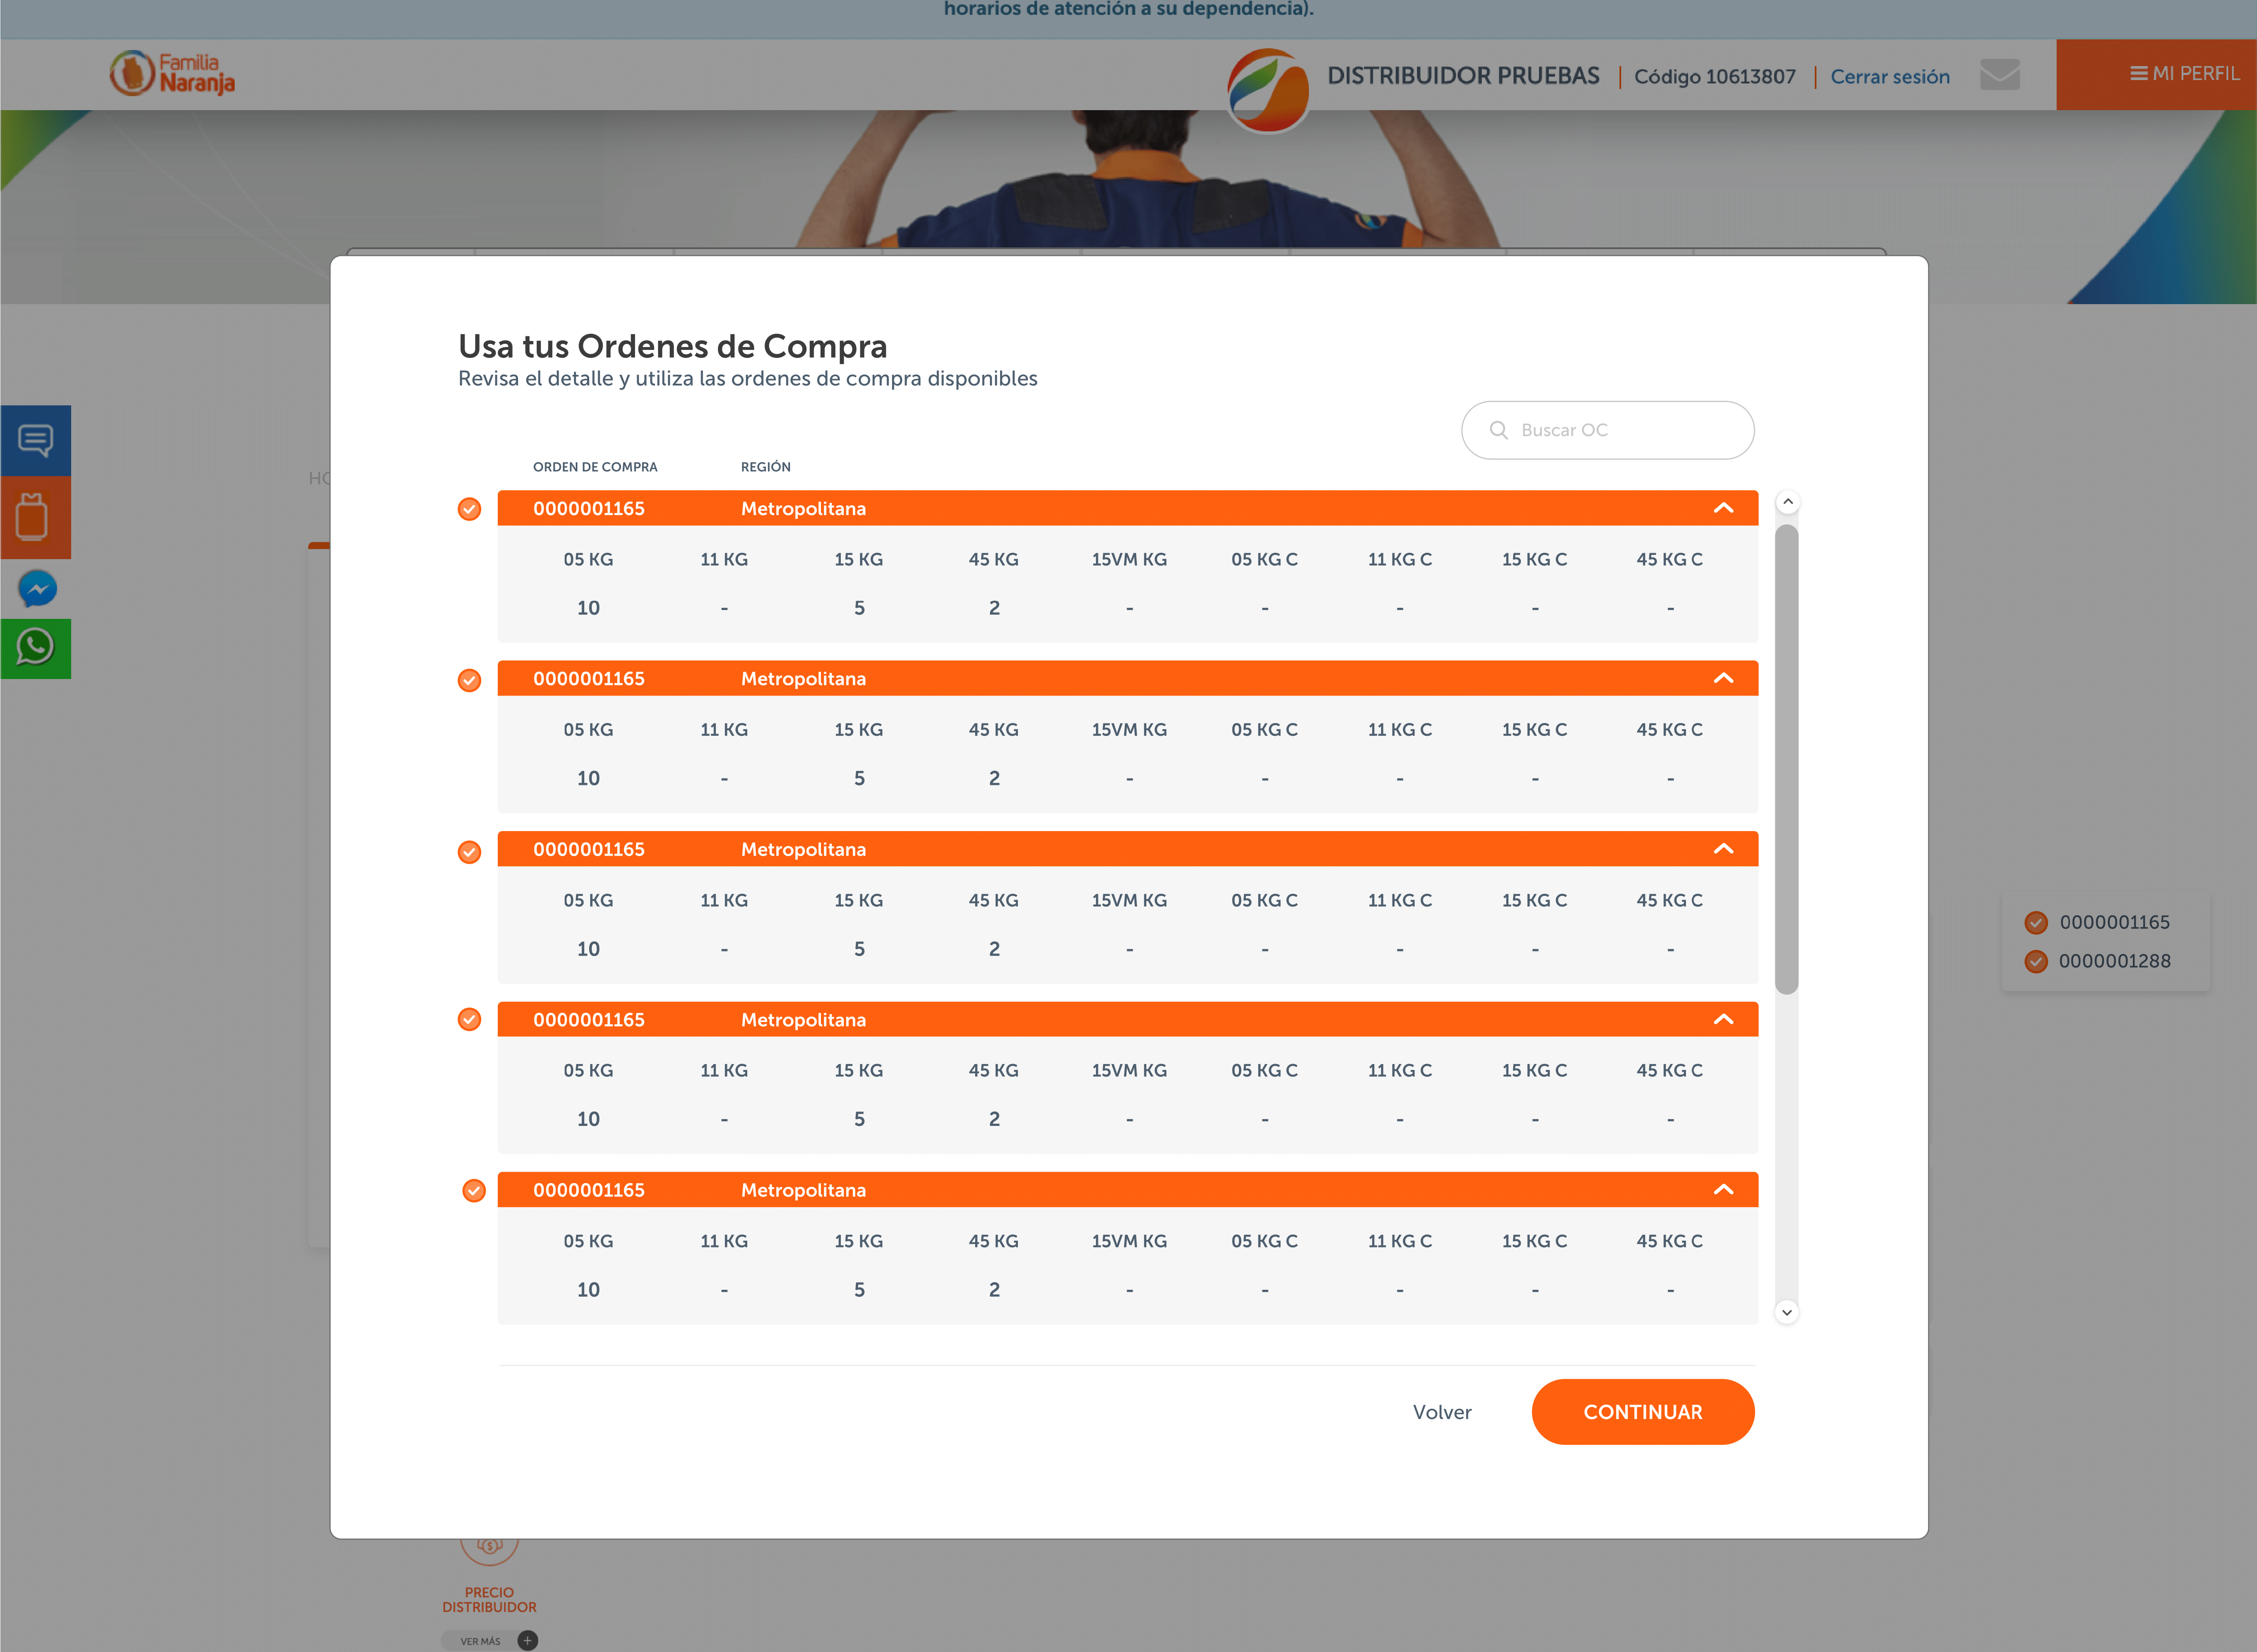Open the chat bubble sidebar icon

click(36, 440)
